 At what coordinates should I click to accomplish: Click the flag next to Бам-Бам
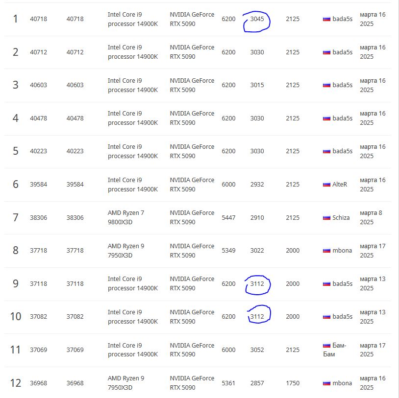click(x=326, y=346)
